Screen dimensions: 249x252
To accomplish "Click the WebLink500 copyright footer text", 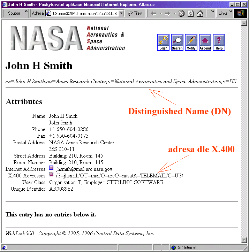I will click(x=80, y=234).
